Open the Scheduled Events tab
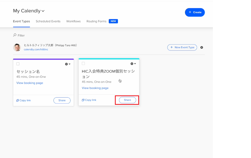 [48, 21]
